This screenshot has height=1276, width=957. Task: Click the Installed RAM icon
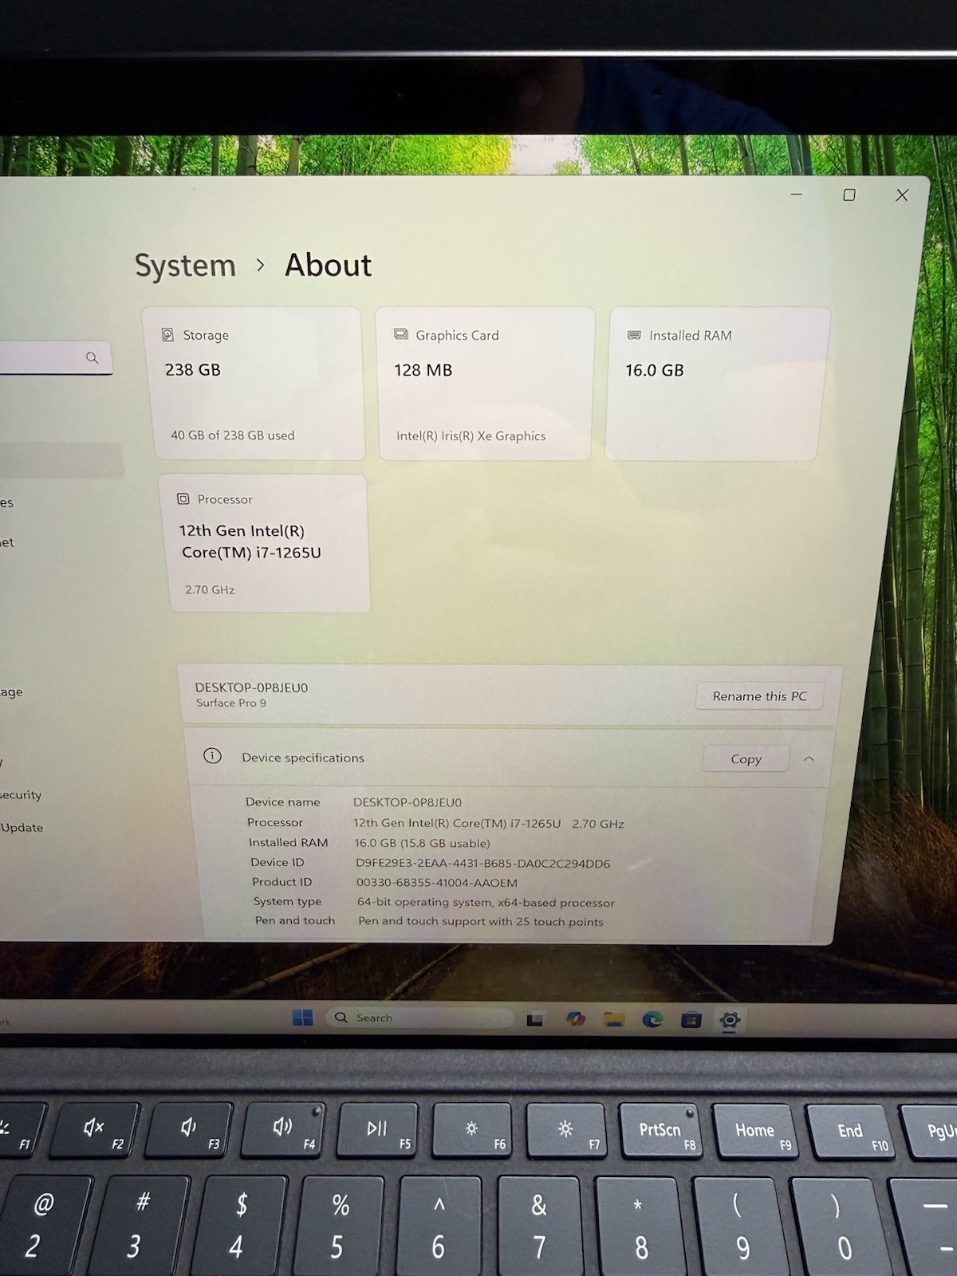pyautogui.click(x=634, y=335)
